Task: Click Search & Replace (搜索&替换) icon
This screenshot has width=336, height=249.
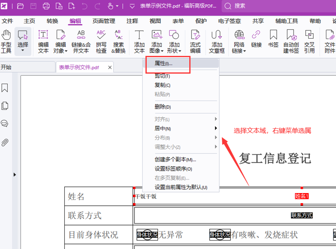Action: pyautogui.click(x=118, y=41)
